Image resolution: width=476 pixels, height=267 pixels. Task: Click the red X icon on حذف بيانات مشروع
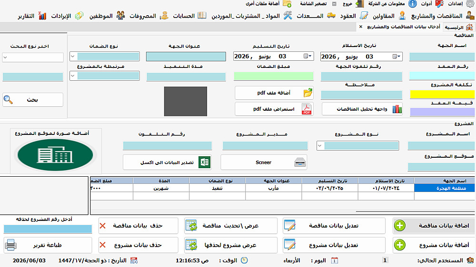click(x=103, y=245)
